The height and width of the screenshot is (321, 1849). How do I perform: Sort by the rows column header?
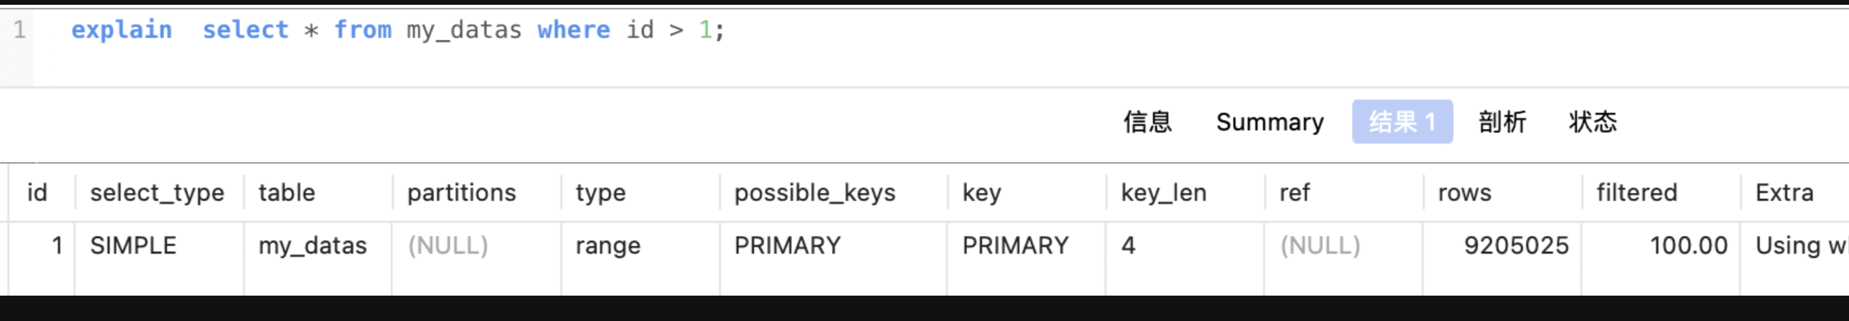1464,193
